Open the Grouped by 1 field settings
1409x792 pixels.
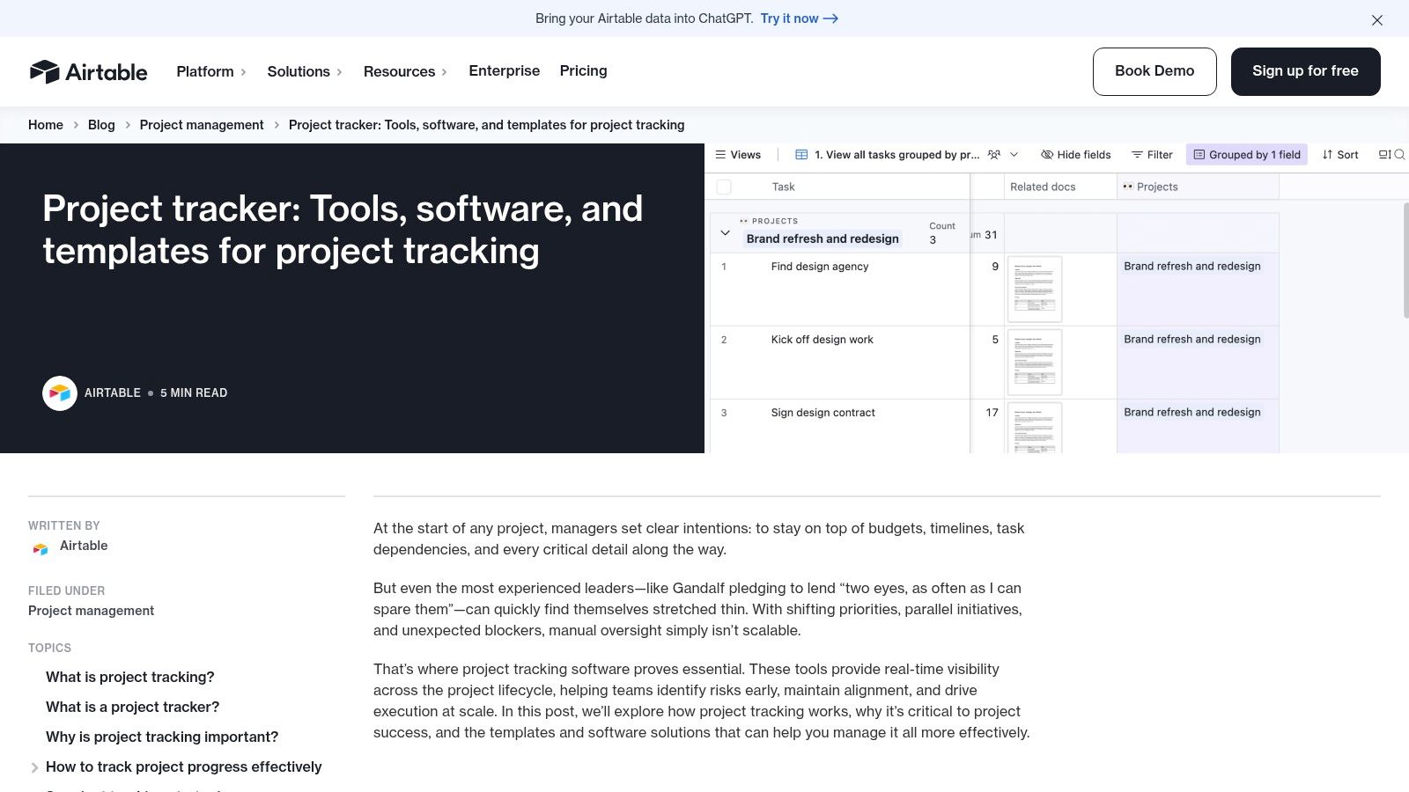1246,154
